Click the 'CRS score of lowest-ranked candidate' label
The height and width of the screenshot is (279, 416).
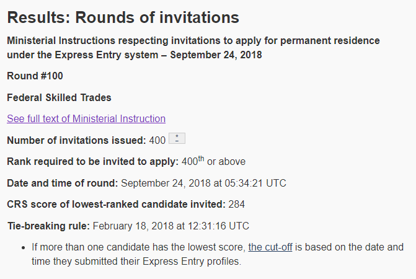[116, 204]
